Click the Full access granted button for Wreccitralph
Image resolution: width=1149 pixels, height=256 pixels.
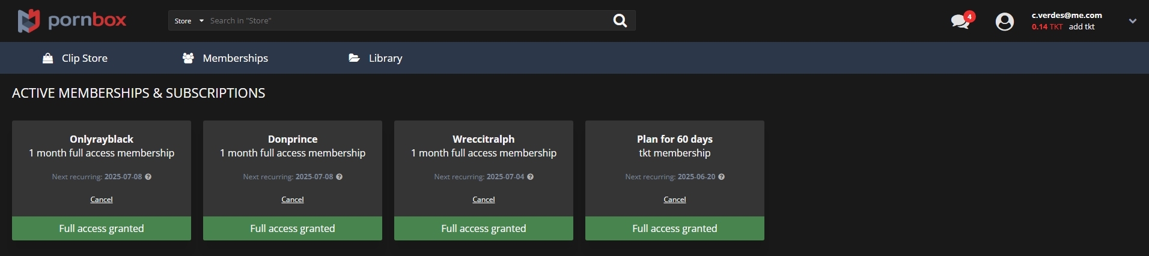coord(484,228)
